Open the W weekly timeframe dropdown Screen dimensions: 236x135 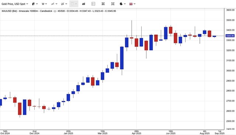coord(44,4)
